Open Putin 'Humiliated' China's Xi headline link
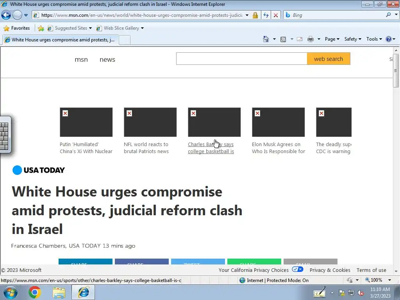This screenshot has height=300, width=400. [x=86, y=148]
